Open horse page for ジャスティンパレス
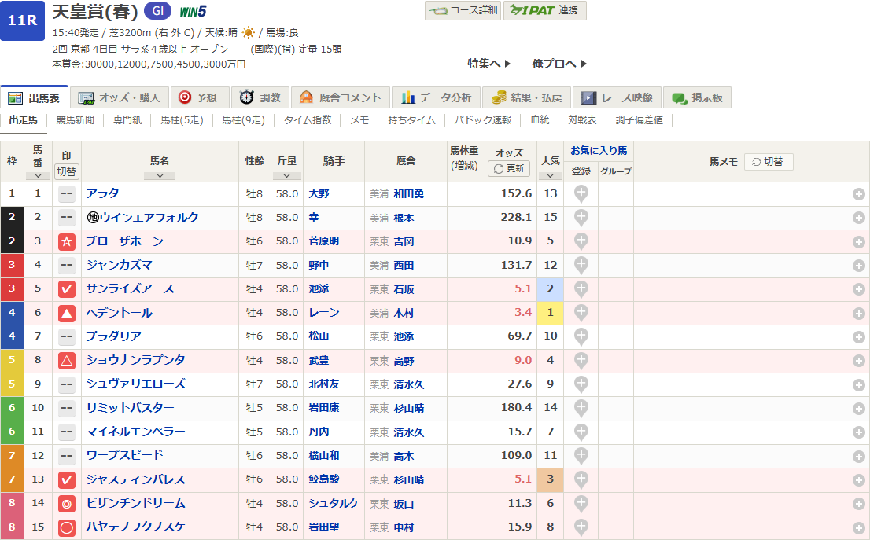Viewport: 870px width, 540px height. click(x=135, y=479)
